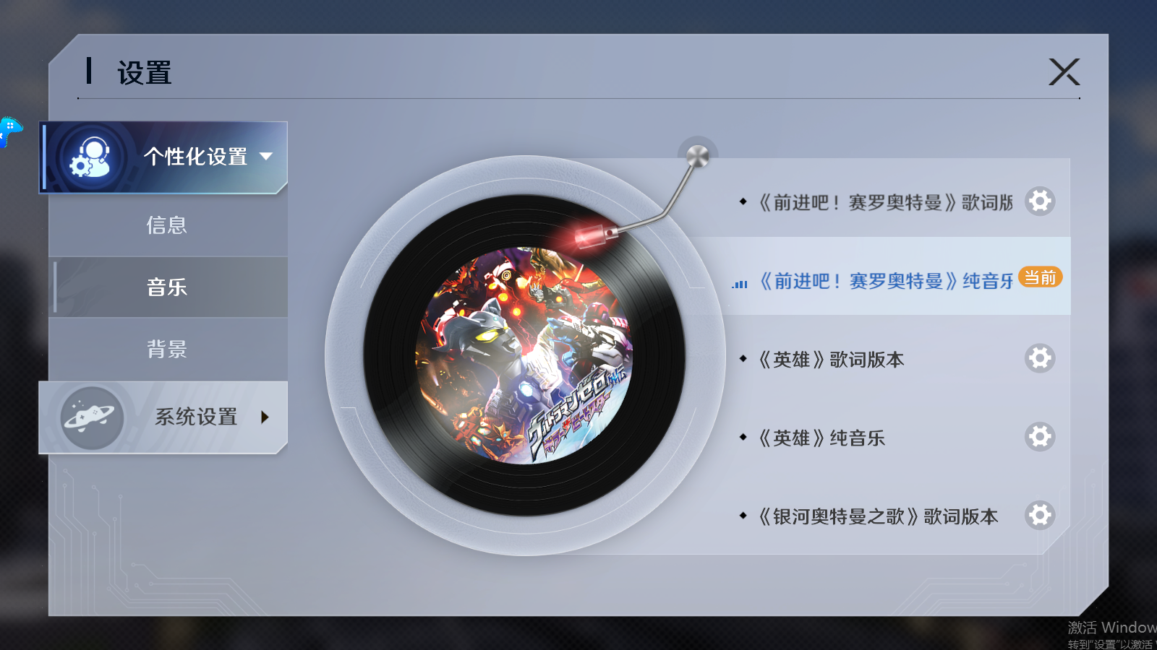Switch to the 信息 tab
This screenshot has height=650, width=1157.
168,225
